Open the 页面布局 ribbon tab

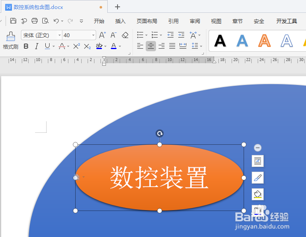click(147, 21)
